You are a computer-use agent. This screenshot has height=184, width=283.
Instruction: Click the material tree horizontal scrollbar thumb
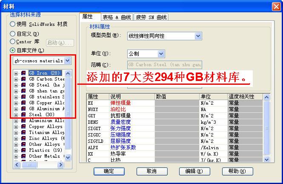pos(29,164)
